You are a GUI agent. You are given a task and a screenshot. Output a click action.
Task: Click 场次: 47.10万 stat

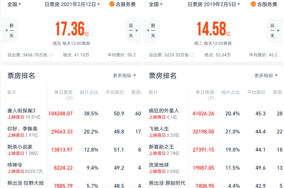76,55
